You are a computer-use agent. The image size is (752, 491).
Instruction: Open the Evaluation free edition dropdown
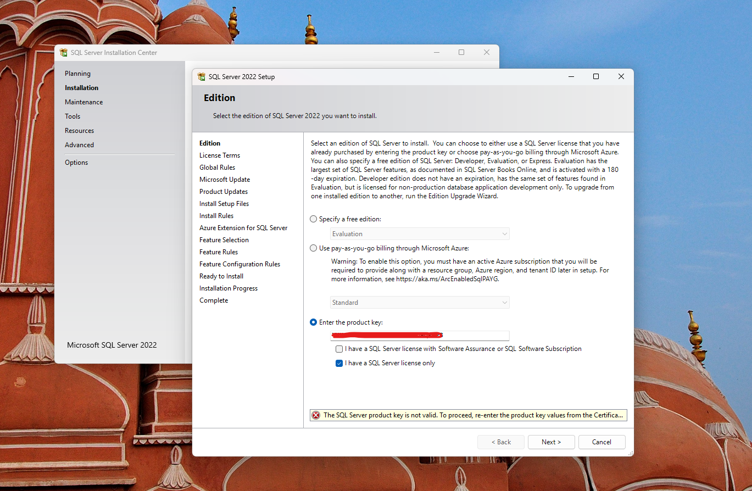420,234
